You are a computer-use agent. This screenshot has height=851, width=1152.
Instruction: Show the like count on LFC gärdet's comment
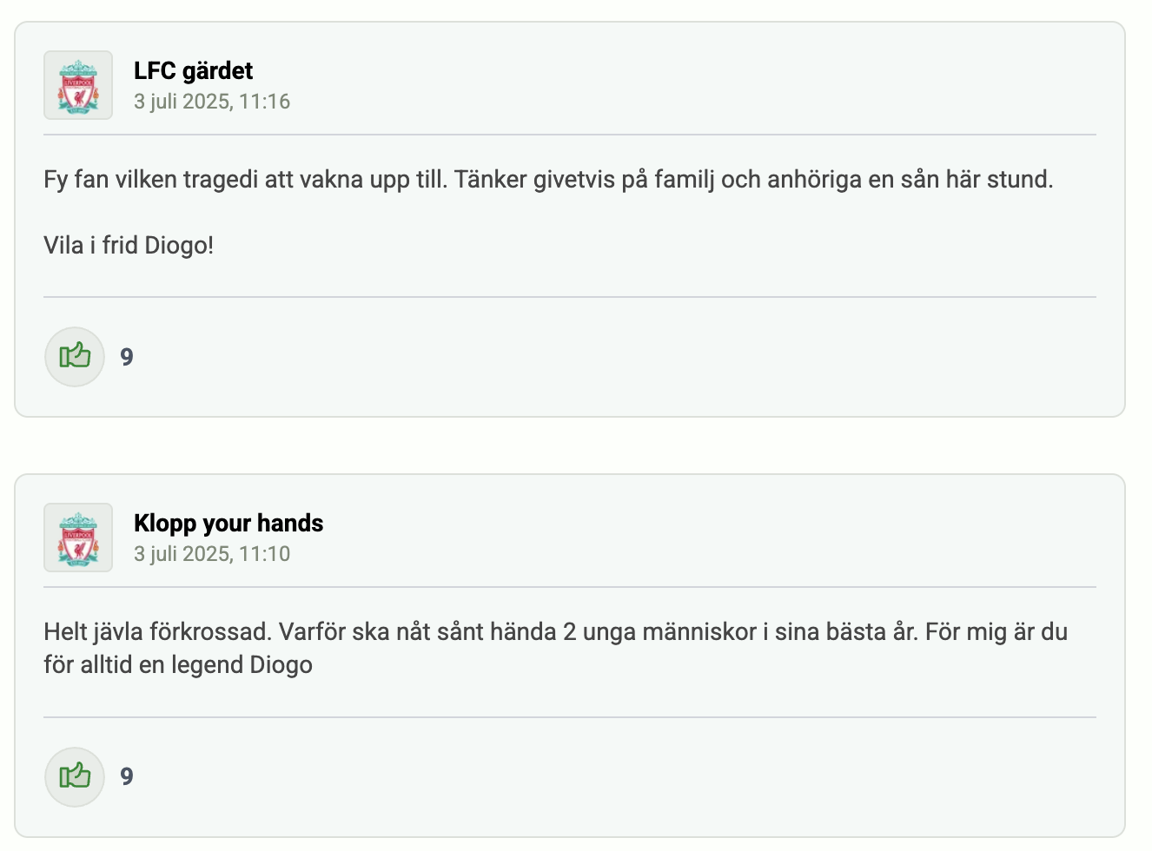(127, 357)
